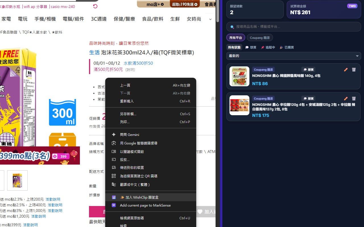Image resolution: width=364 pixels, height=227 pixels.
Task: Go to the 食品/飲料 category
Action: point(153,19)
